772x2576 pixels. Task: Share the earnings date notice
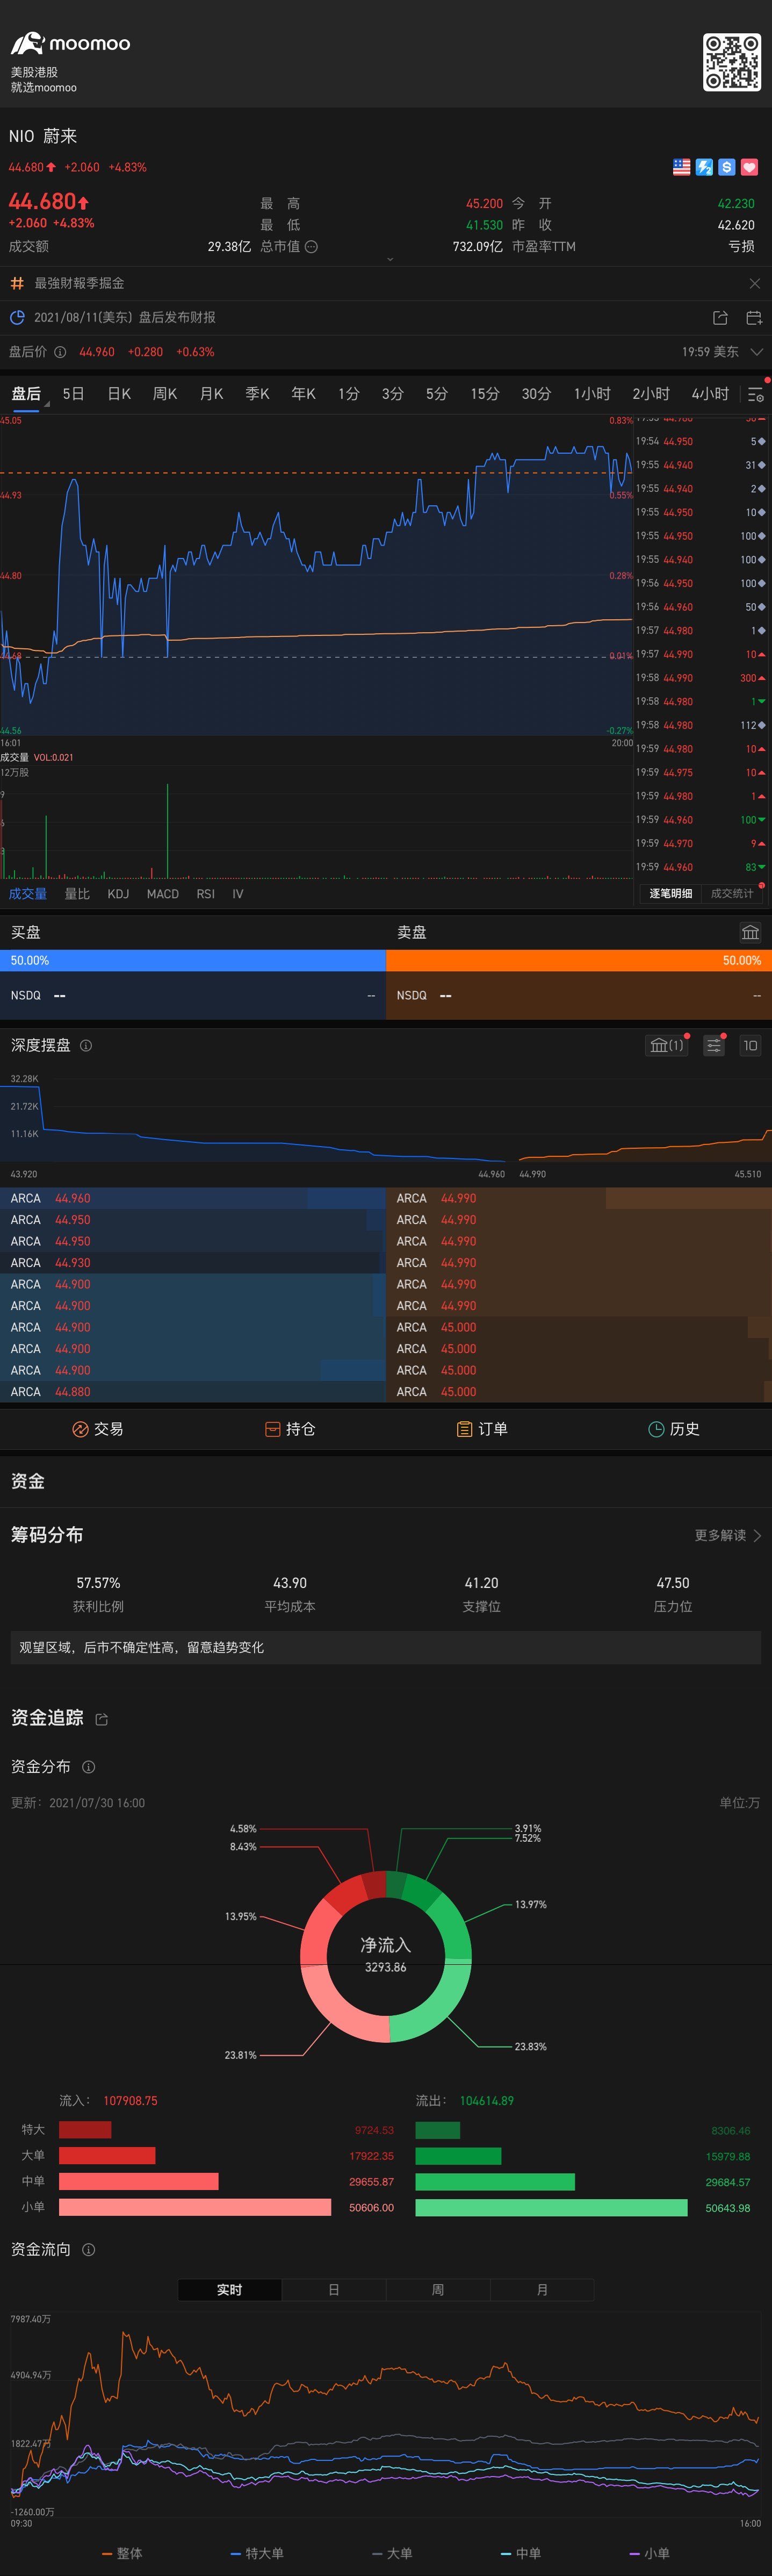720,317
